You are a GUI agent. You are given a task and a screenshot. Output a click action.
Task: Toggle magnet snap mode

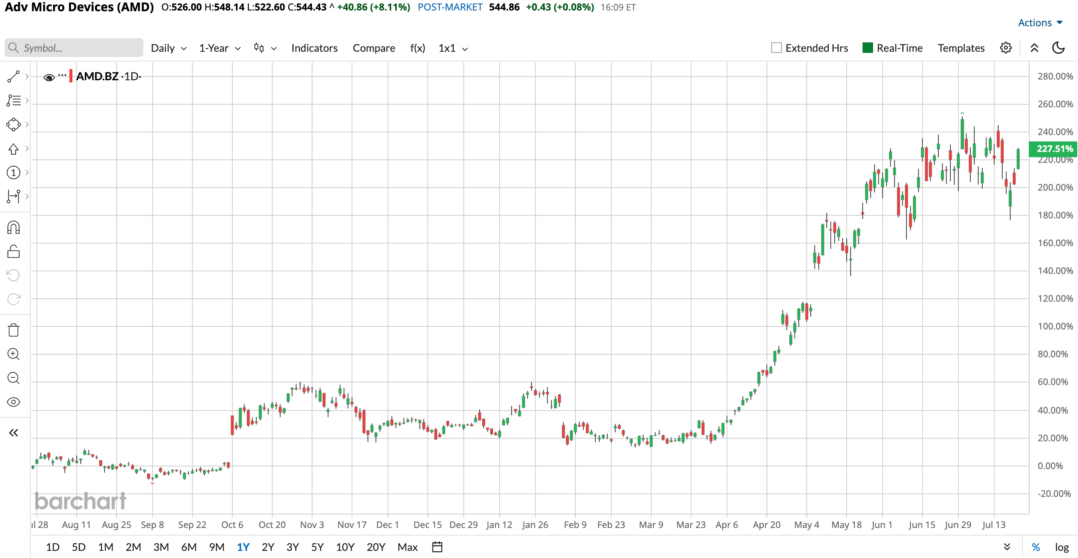point(14,228)
